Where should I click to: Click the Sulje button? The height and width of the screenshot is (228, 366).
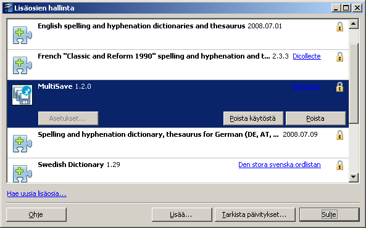(x=329, y=214)
